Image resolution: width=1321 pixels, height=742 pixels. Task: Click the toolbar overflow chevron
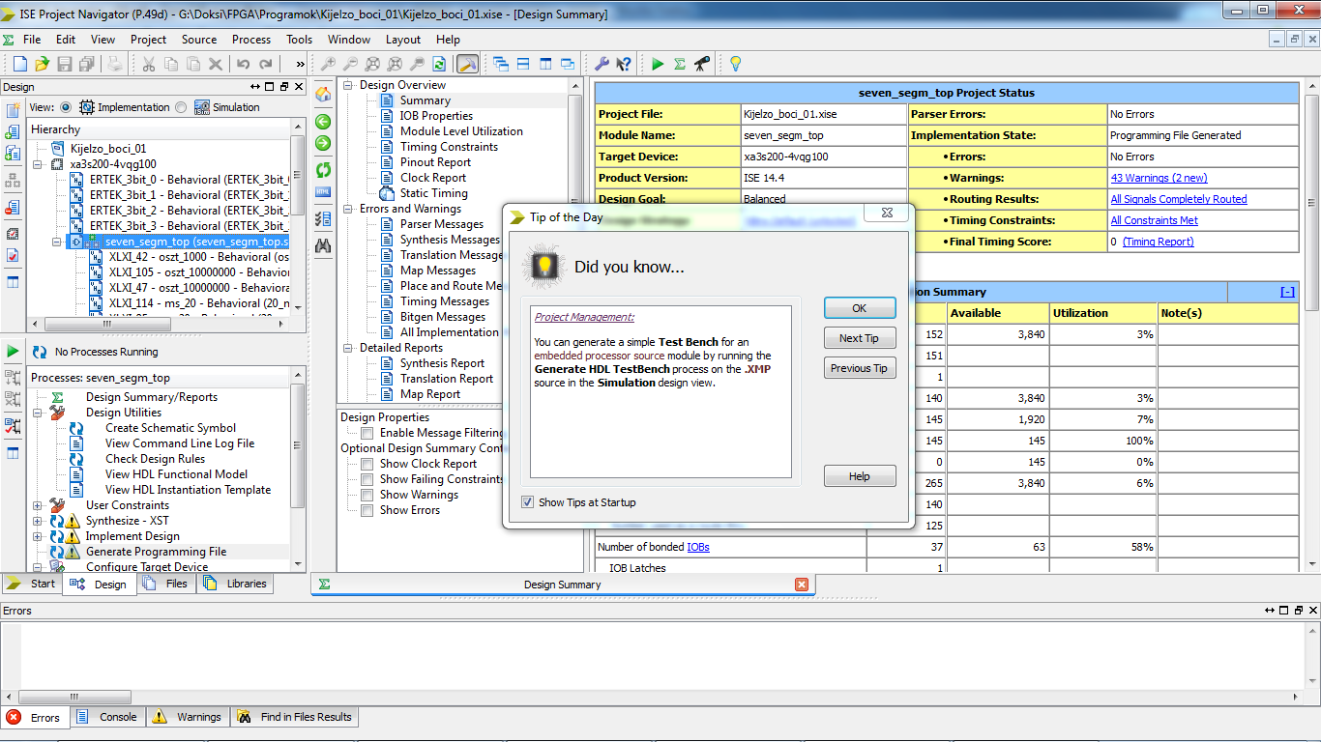300,64
